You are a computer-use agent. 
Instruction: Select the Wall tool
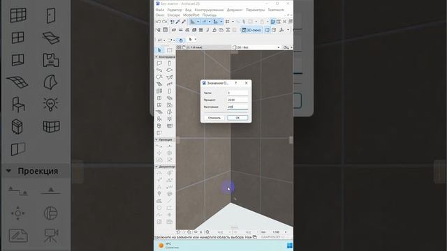point(159,63)
